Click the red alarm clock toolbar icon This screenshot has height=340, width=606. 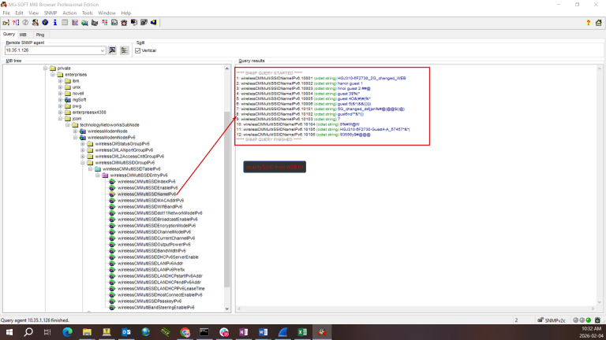[x=124, y=23]
